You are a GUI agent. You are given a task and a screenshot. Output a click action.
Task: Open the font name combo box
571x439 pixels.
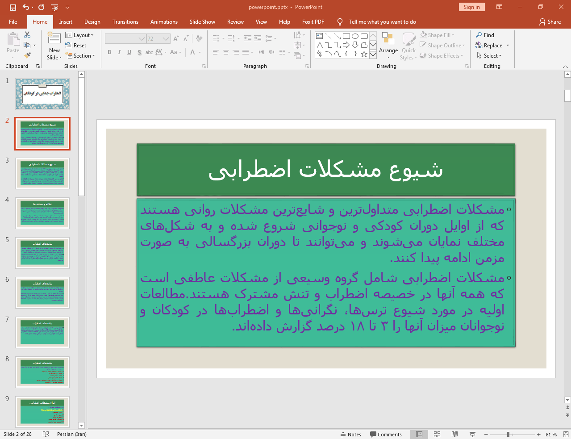[x=125, y=39]
